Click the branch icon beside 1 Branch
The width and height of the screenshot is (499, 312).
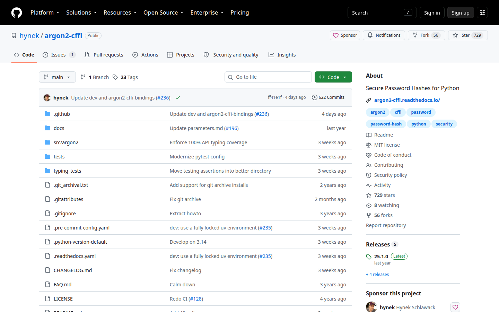[x=83, y=77]
